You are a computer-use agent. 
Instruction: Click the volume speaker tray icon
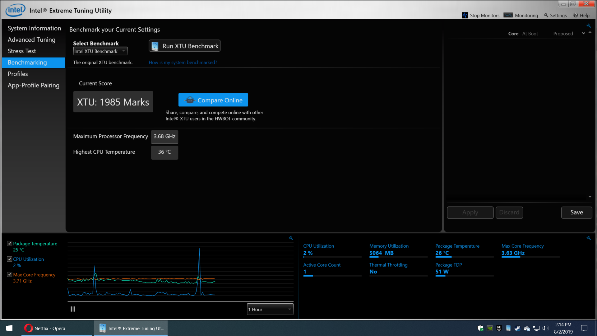point(545,328)
